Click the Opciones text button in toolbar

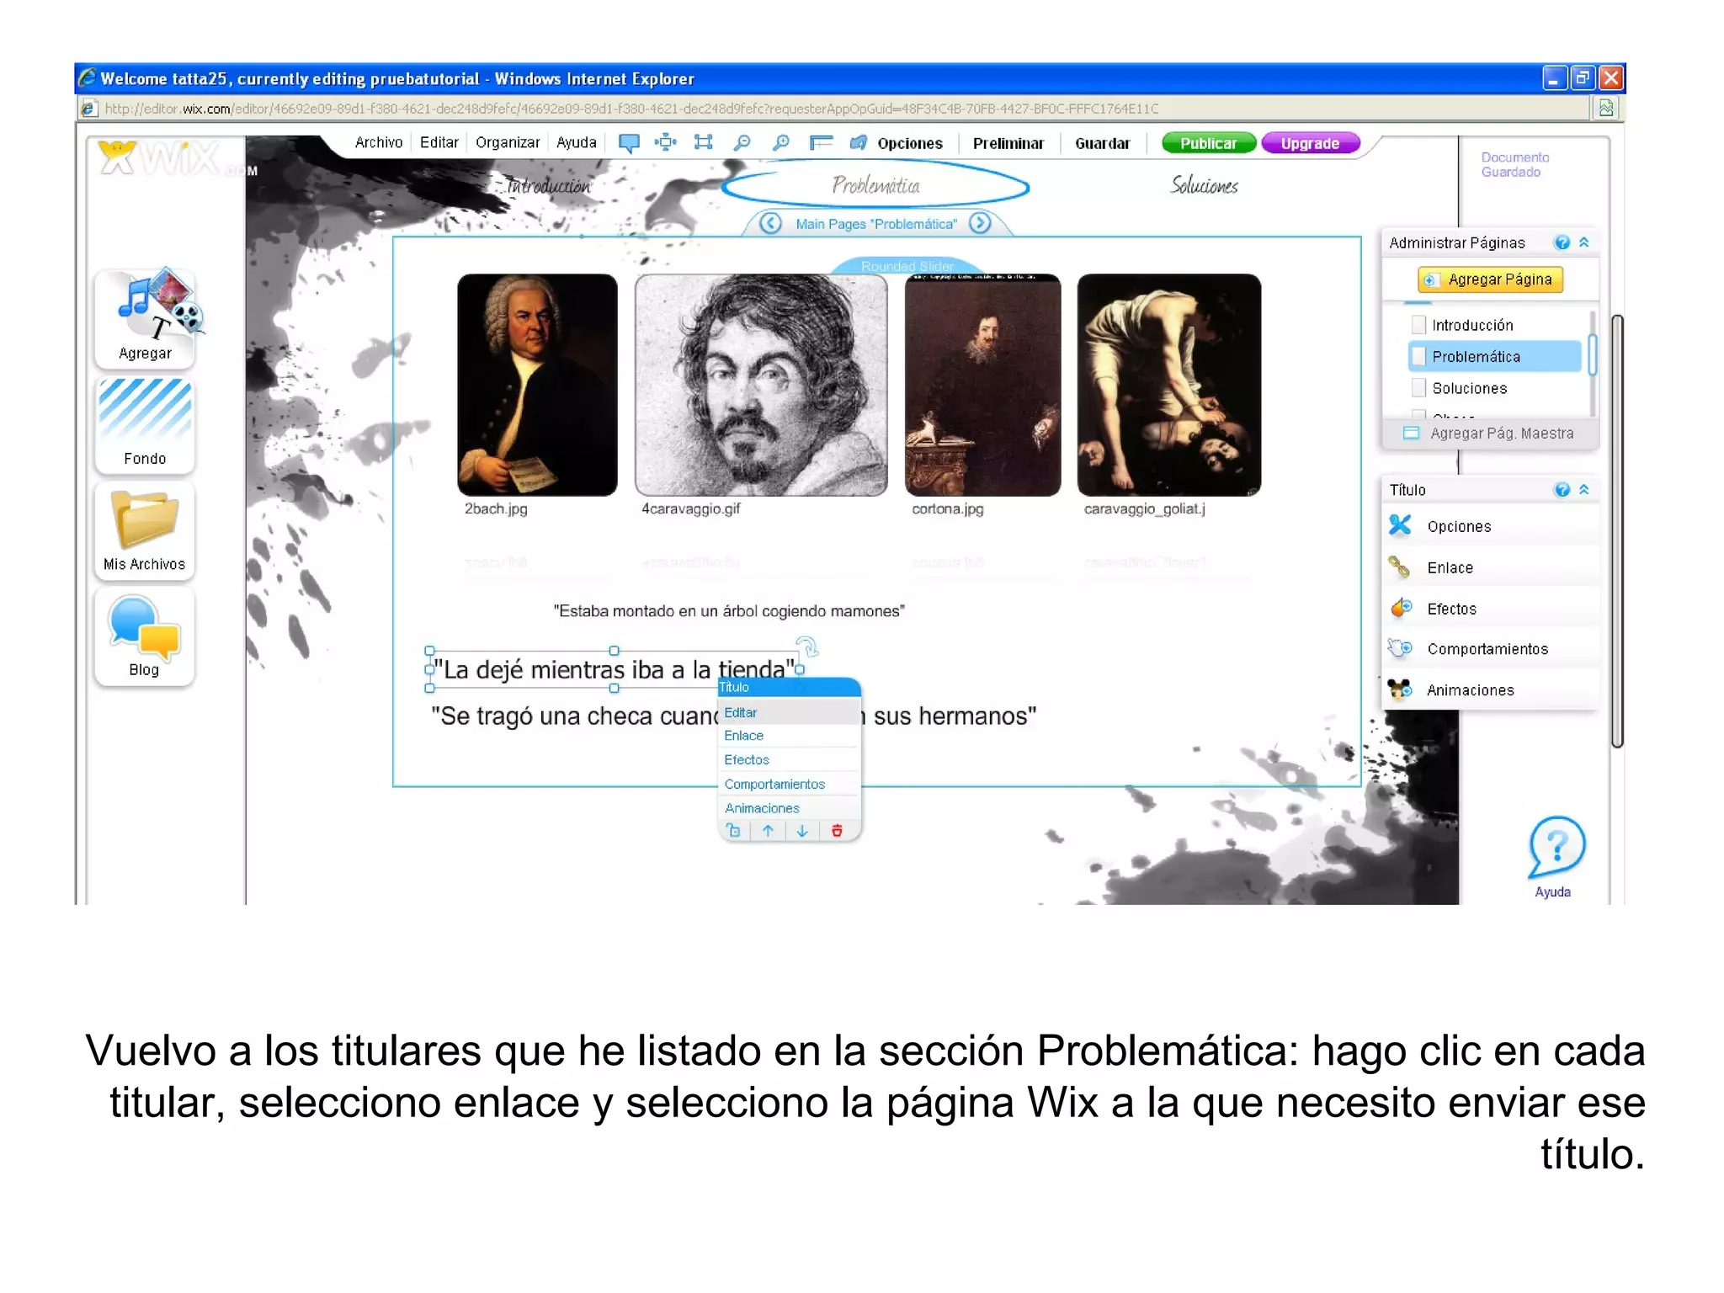(x=910, y=143)
